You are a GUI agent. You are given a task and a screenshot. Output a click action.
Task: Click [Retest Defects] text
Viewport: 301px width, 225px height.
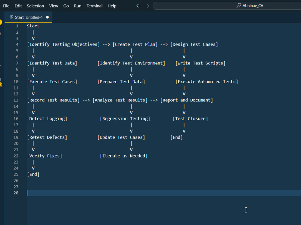tap(47, 137)
